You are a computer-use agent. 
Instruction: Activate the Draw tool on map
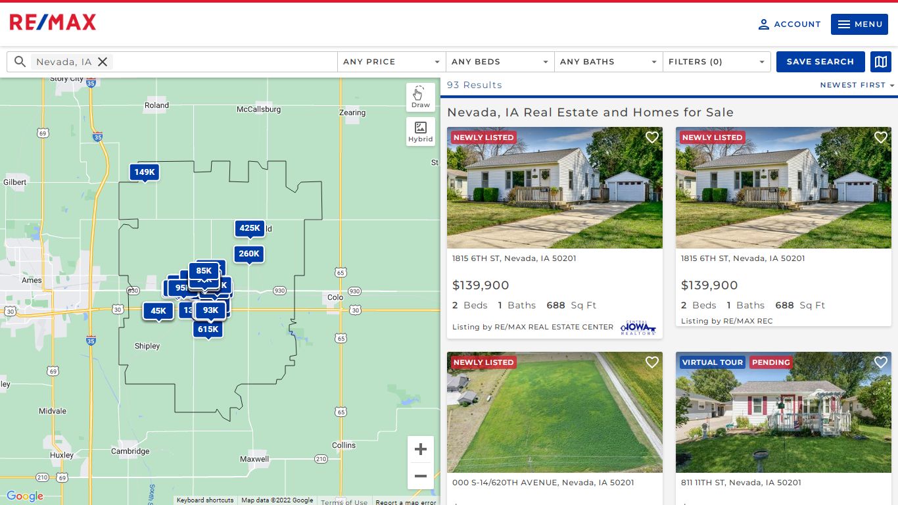click(x=421, y=97)
